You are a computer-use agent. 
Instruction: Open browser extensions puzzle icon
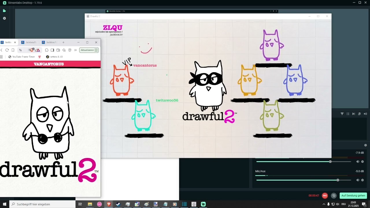[x=47, y=50]
